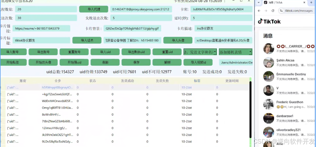This screenshot has height=147, width=316.
Task: Click the 导出剩余uid button
Action: coord(136,52)
